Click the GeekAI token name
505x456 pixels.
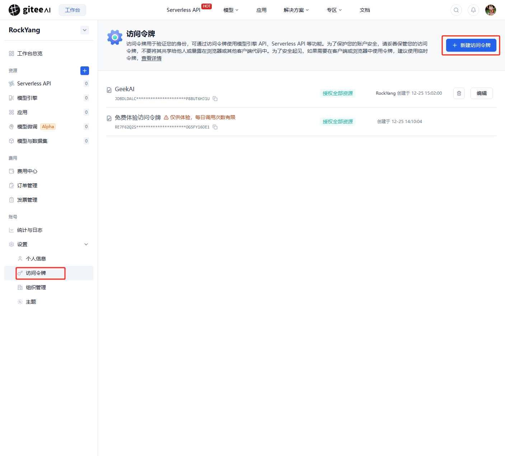125,89
